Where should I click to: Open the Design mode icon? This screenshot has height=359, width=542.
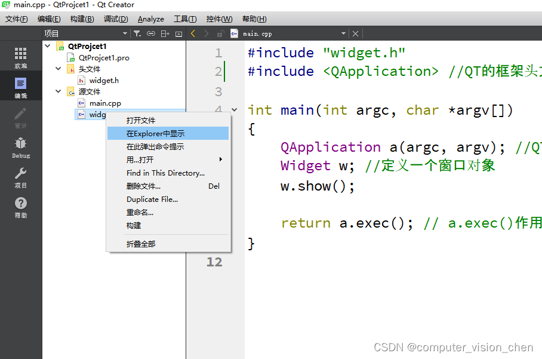tap(20, 118)
